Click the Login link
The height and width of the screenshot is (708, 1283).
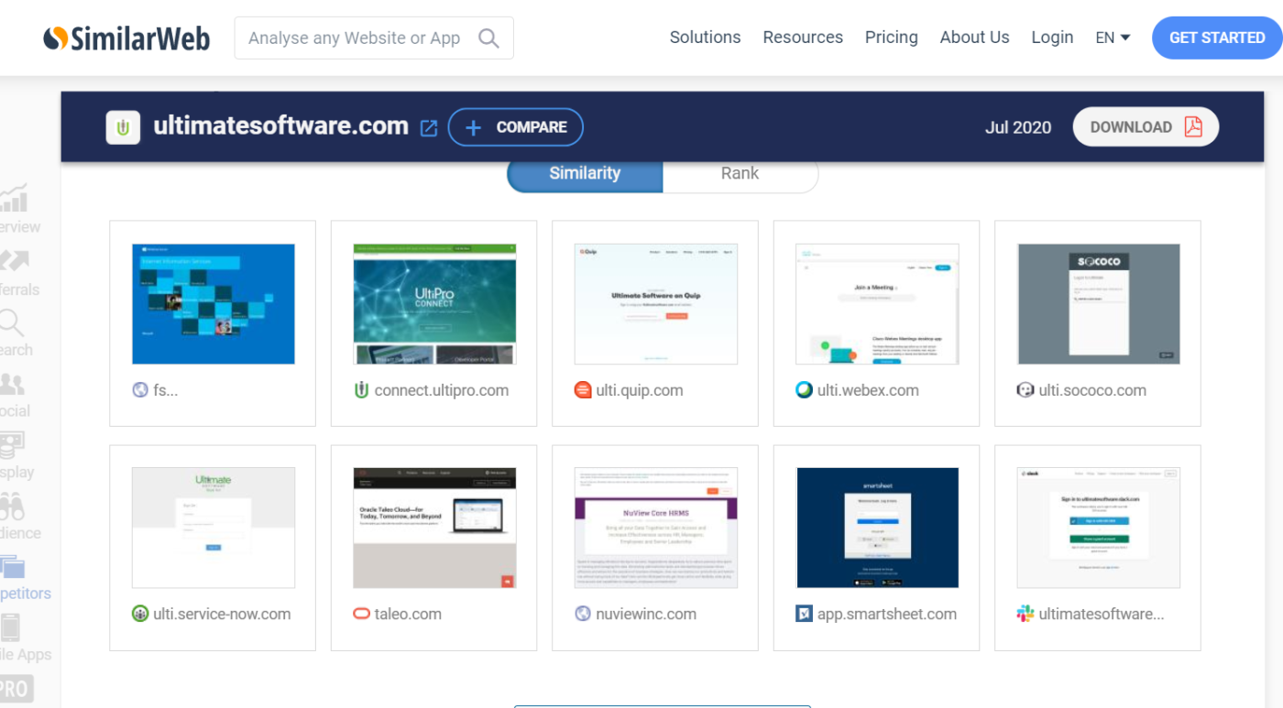tap(1052, 38)
